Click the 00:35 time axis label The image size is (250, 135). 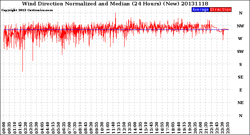tap(9, 128)
